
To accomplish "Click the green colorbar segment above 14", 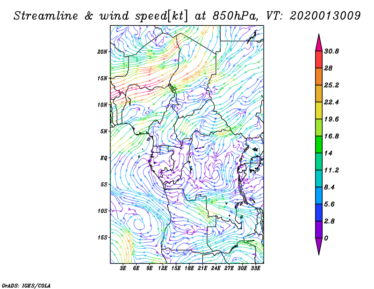I will [319, 144].
